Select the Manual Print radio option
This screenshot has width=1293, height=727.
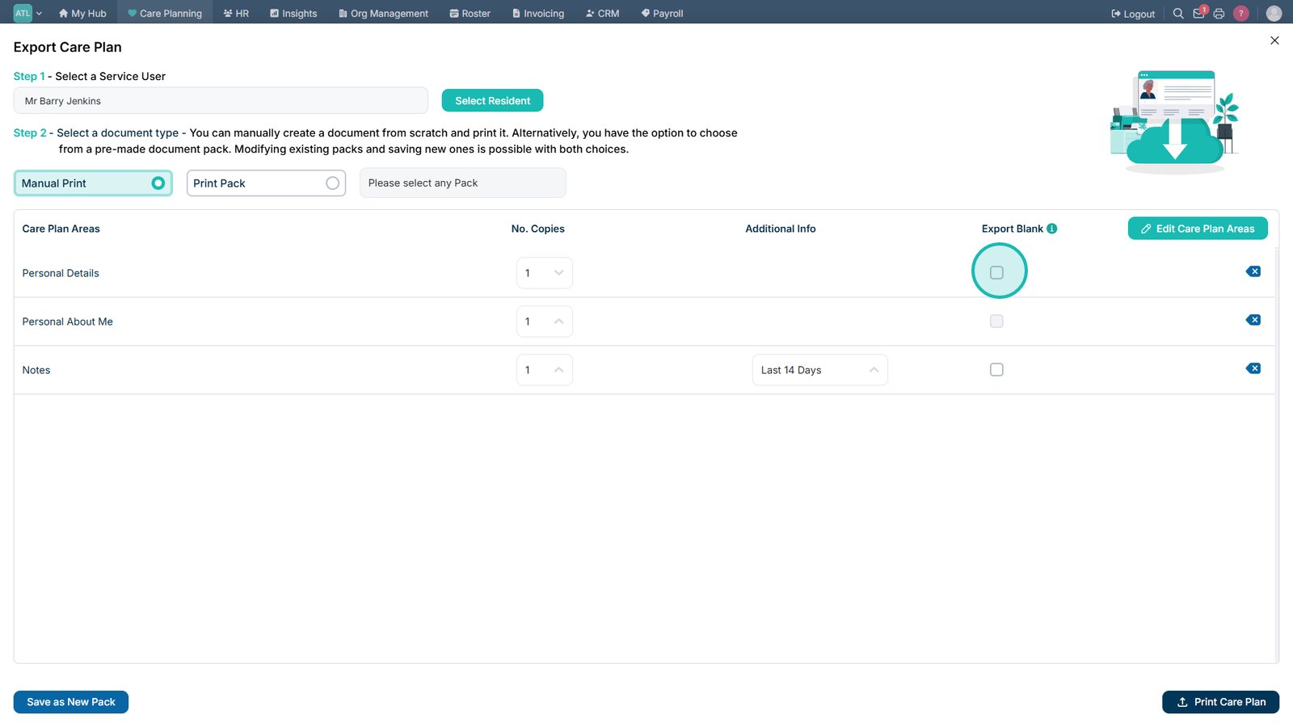(93, 183)
